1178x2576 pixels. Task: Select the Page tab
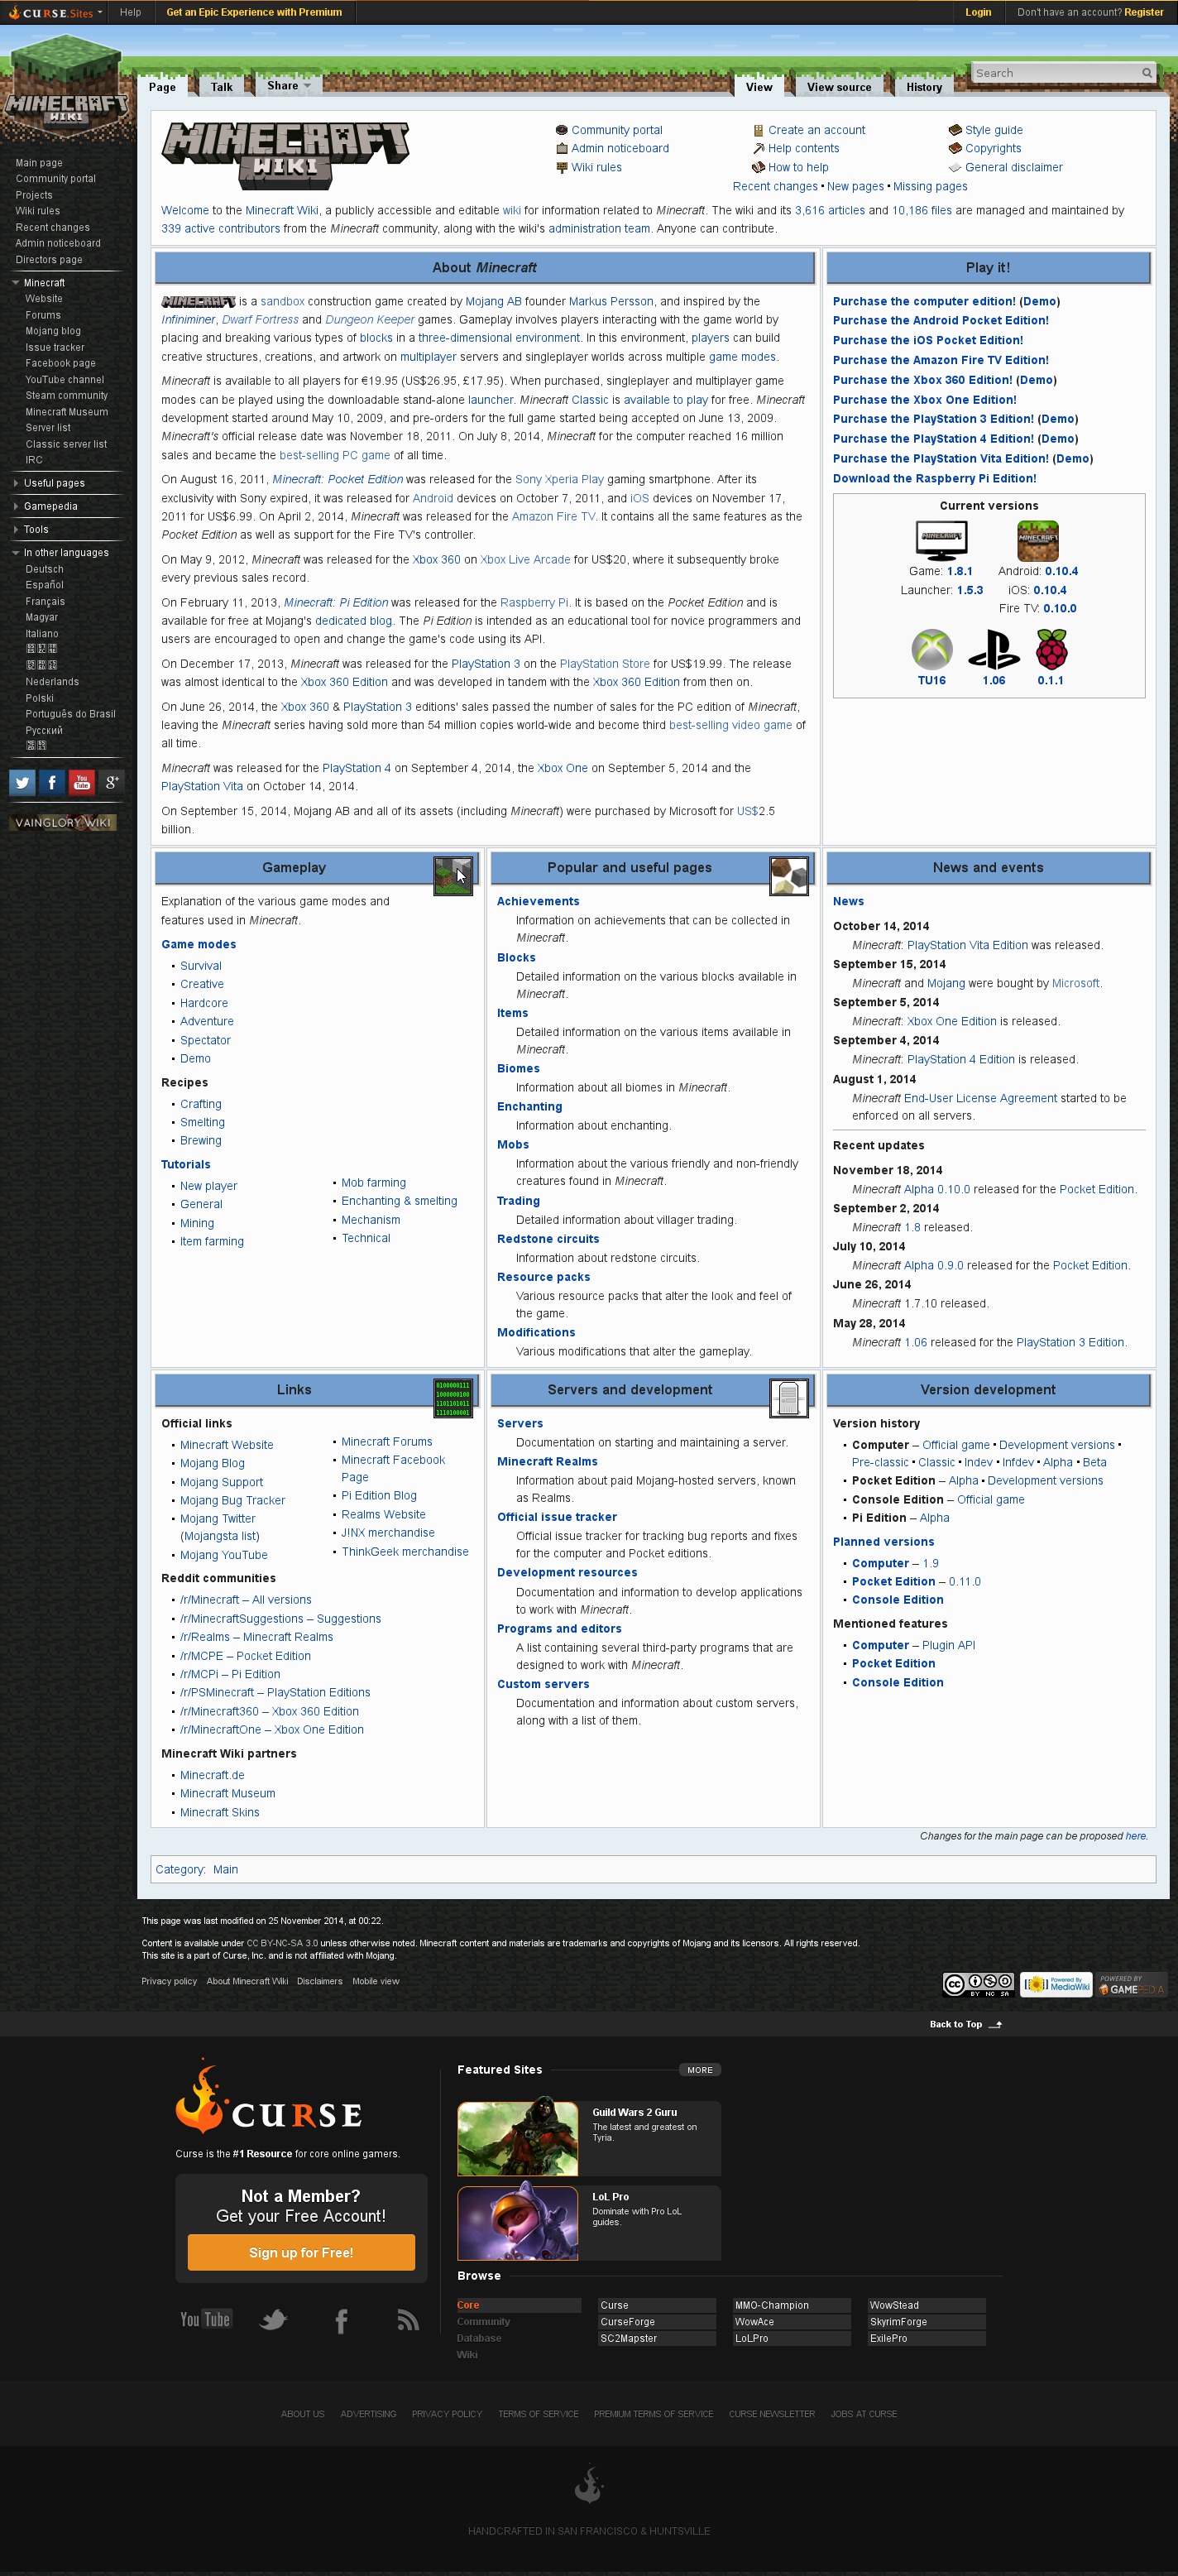[162, 87]
